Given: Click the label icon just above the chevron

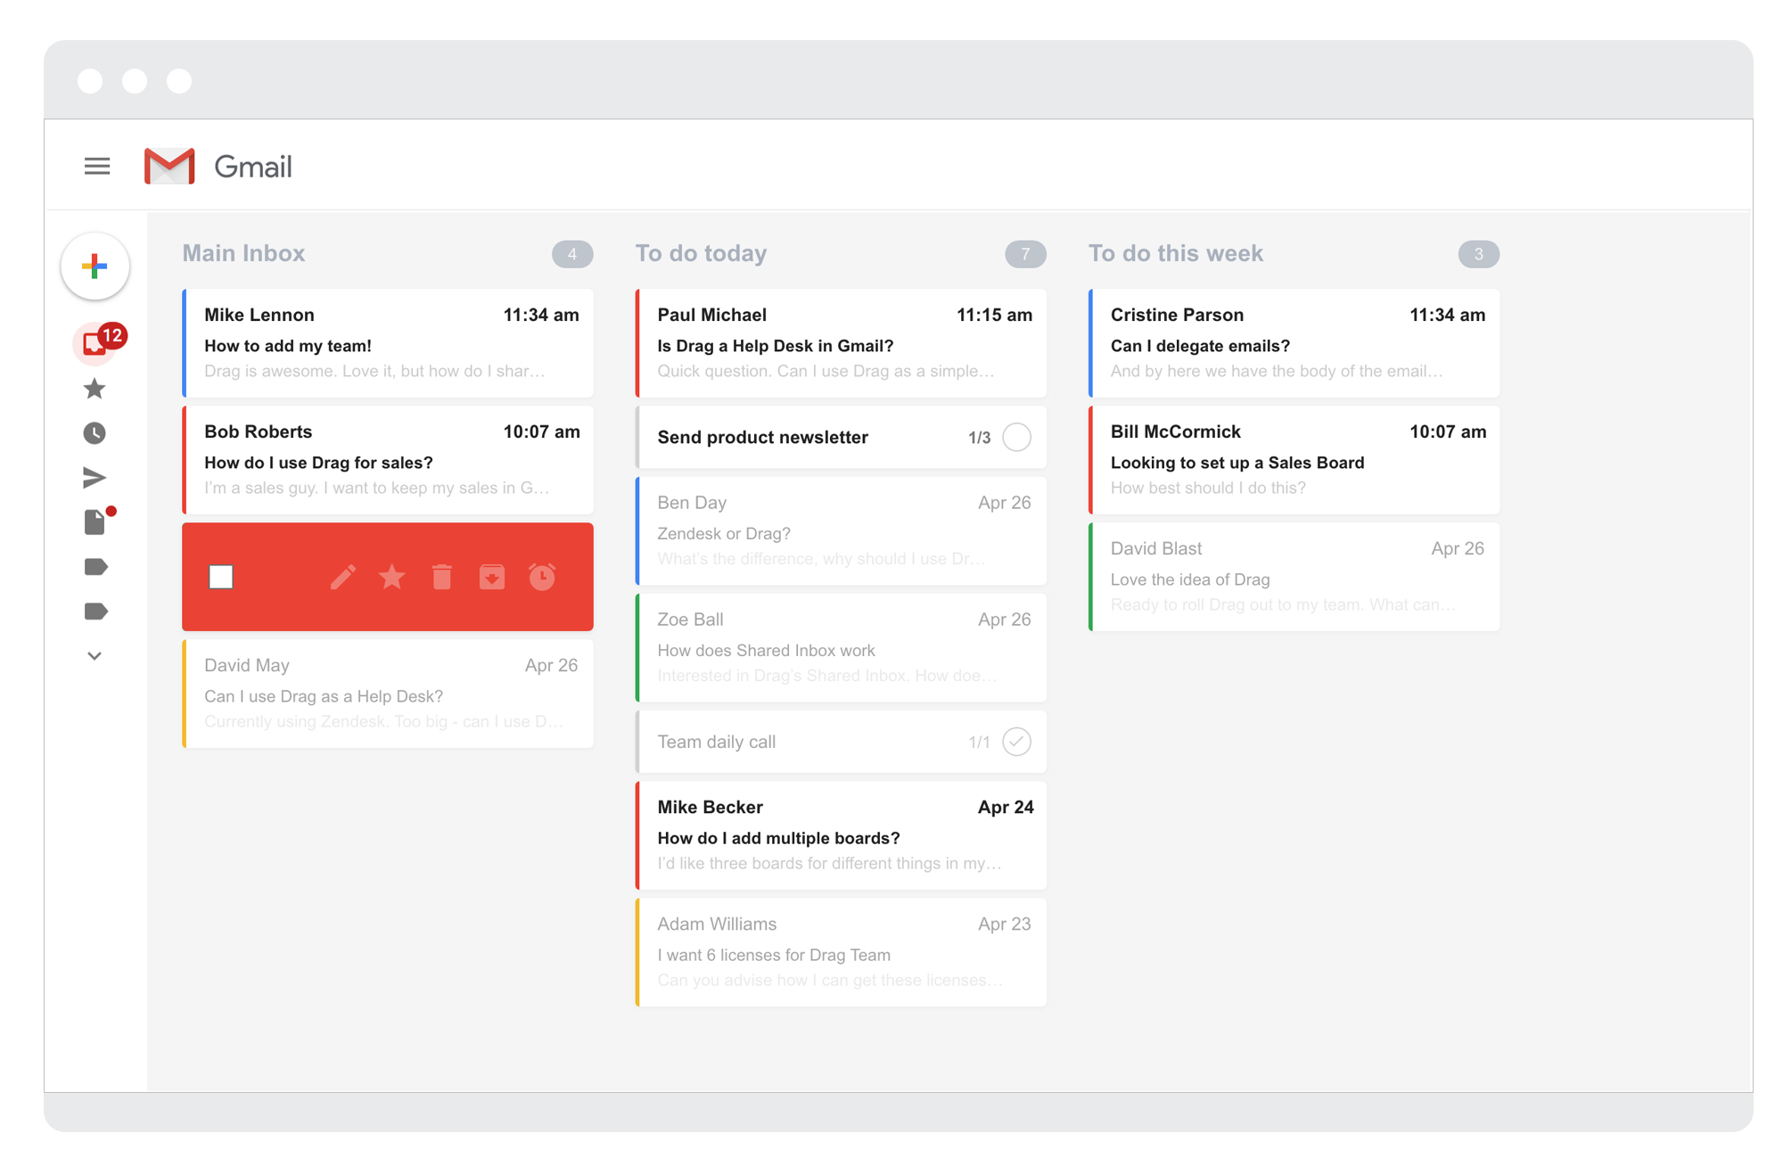Looking at the screenshot, I should (95, 612).
